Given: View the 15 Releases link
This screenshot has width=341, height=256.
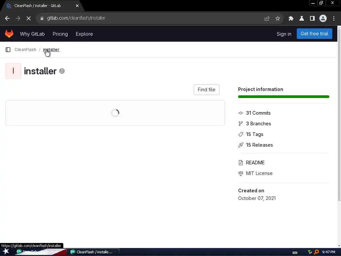Looking at the screenshot, I should pyautogui.click(x=259, y=145).
